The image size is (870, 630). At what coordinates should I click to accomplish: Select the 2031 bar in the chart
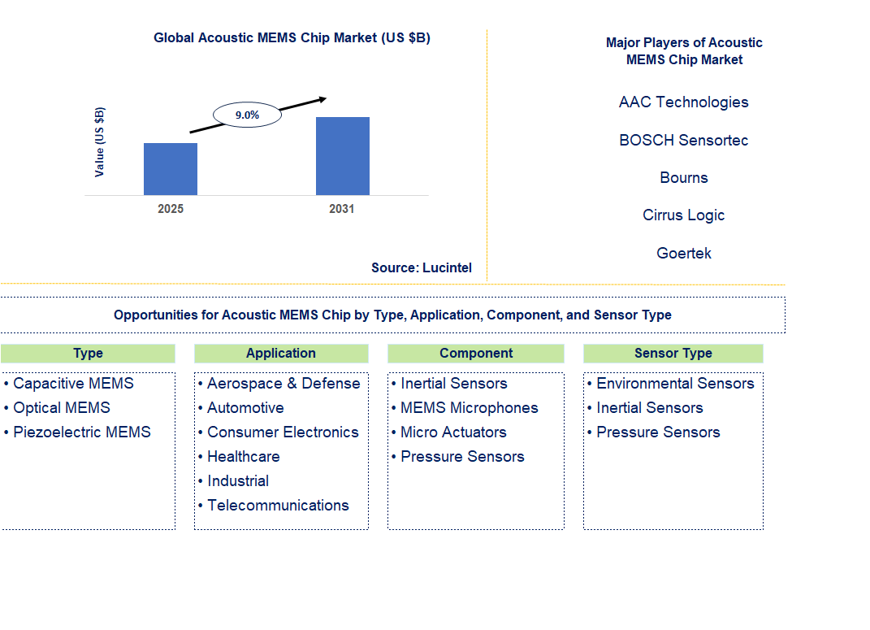point(343,156)
